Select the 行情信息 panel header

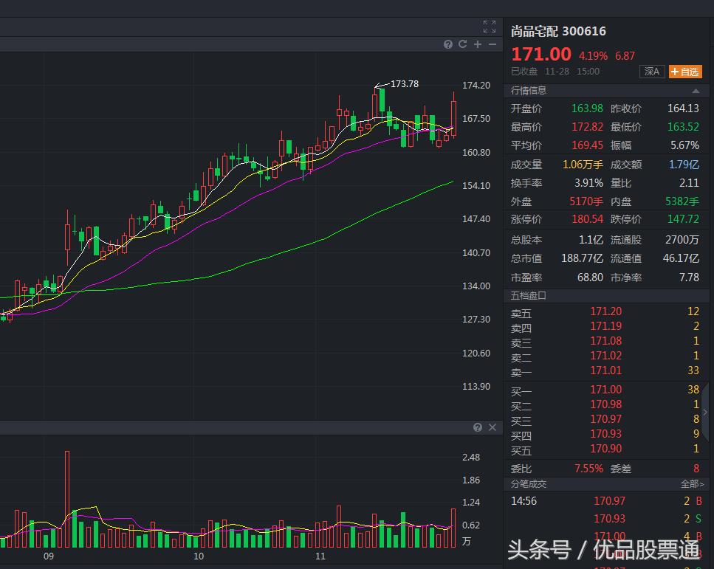pyautogui.click(x=527, y=90)
